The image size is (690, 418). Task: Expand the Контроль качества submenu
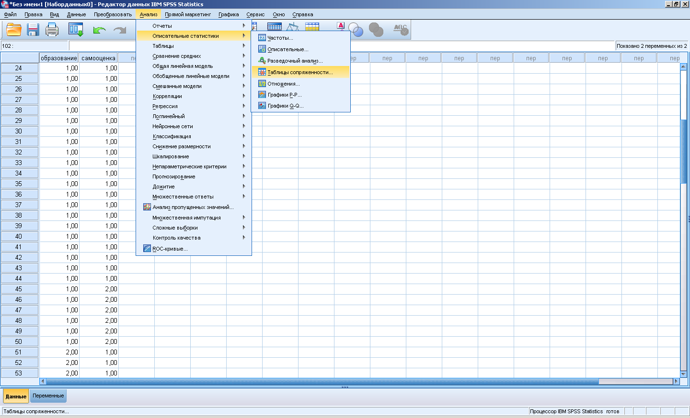tap(194, 238)
